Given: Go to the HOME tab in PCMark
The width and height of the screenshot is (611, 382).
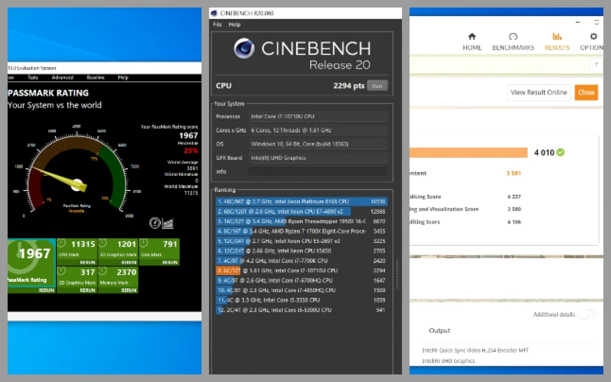Looking at the screenshot, I should pyautogui.click(x=472, y=42).
